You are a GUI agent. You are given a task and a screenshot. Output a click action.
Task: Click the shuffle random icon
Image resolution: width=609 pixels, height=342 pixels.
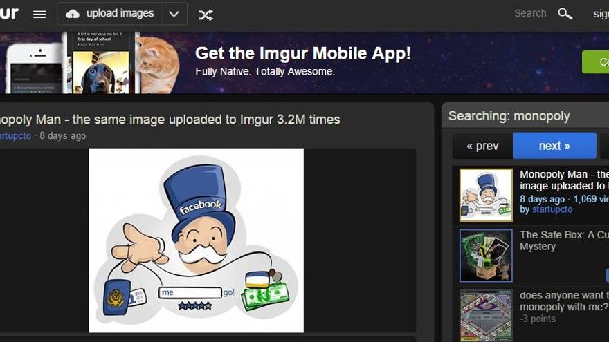click(206, 14)
